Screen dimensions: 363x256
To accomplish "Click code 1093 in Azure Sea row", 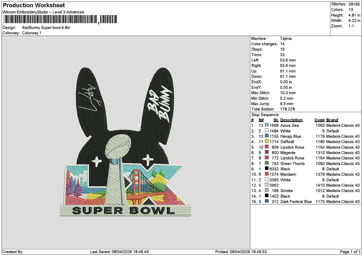I will [320, 125].
